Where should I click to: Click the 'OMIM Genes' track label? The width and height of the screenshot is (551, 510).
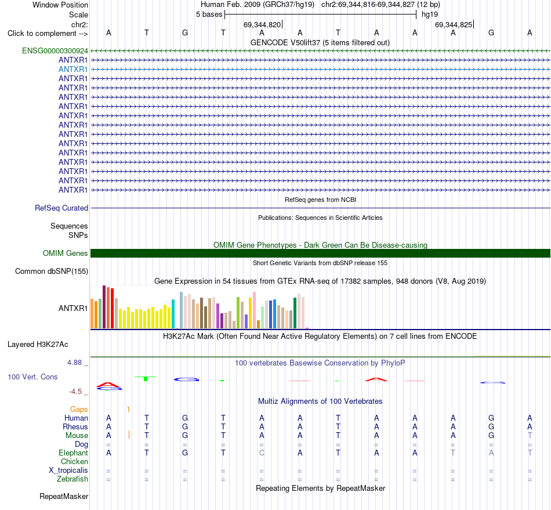66,253
